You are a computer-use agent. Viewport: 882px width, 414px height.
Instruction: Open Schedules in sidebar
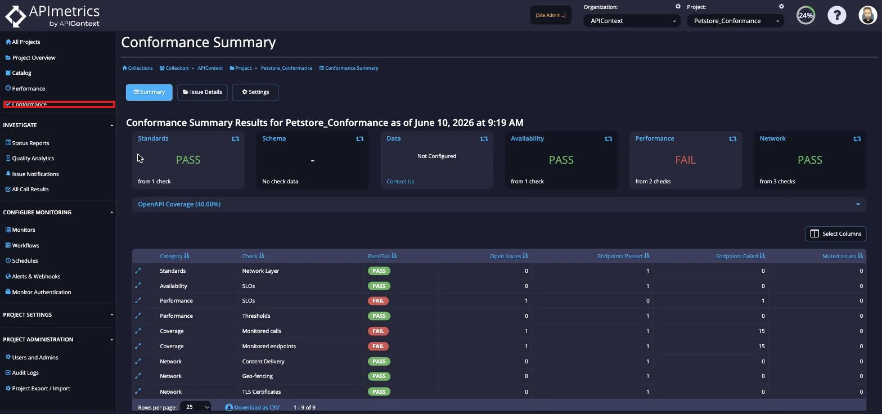coord(21,260)
